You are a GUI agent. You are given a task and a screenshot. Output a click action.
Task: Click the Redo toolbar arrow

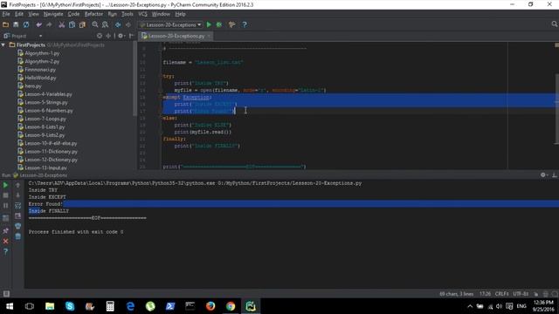pyautogui.click(x=49, y=24)
